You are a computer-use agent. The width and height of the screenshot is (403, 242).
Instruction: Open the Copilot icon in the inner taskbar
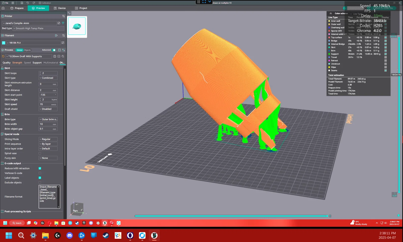[36, 223]
